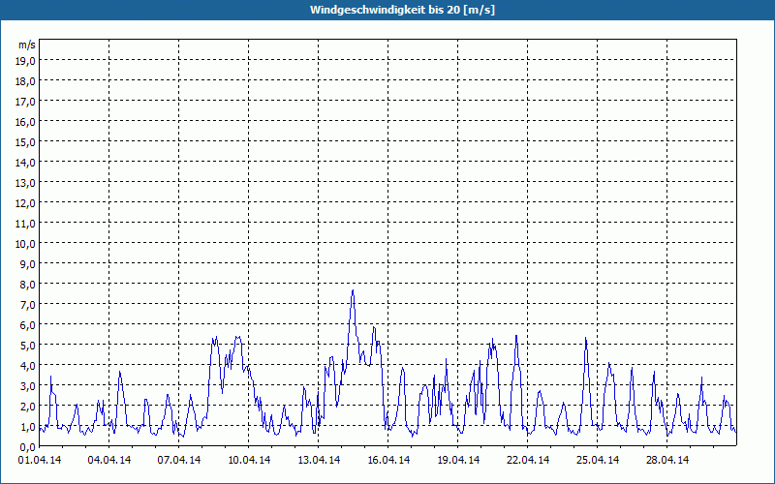Click the y-axis label '4,0'
Screen dimensions: 775x484
[x=28, y=366]
